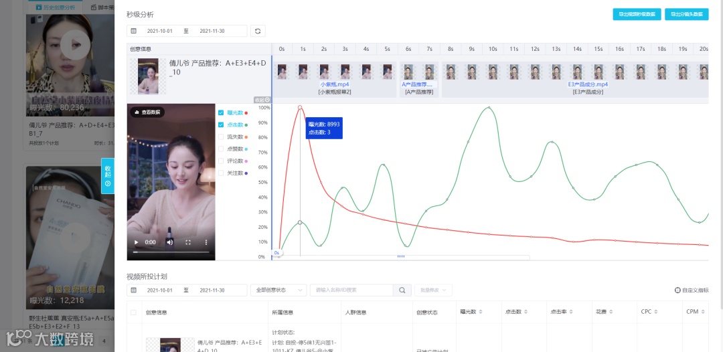Viewport: 723px width, 352px height.
Task: Click 曝光数 peak point on red curve
Action: tap(300, 107)
